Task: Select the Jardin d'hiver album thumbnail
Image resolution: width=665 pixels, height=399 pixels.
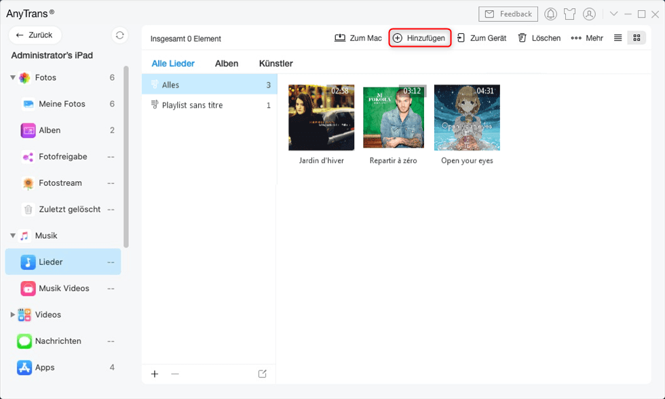Action: [321, 117]
